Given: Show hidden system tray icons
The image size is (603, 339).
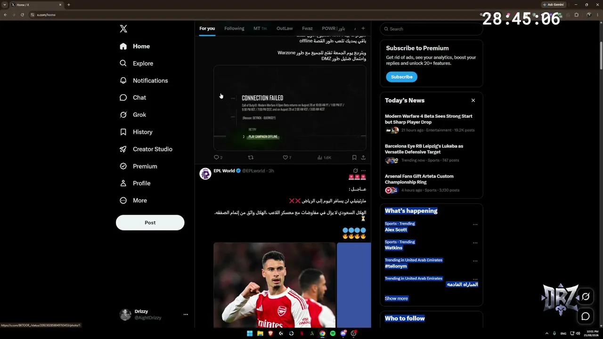Looking at the screenshot, I should pyautogui.click(x=546, y=333).
